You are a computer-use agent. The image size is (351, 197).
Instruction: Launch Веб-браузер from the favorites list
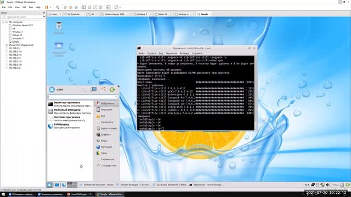(70, 126)
